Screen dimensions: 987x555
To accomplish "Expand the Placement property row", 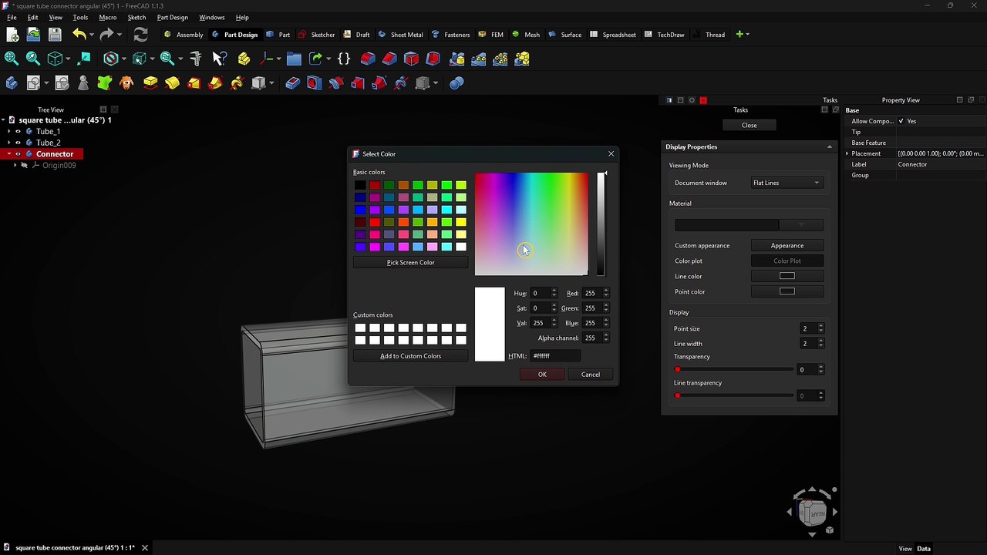I will pyautogui.click(x=847, y=153).
